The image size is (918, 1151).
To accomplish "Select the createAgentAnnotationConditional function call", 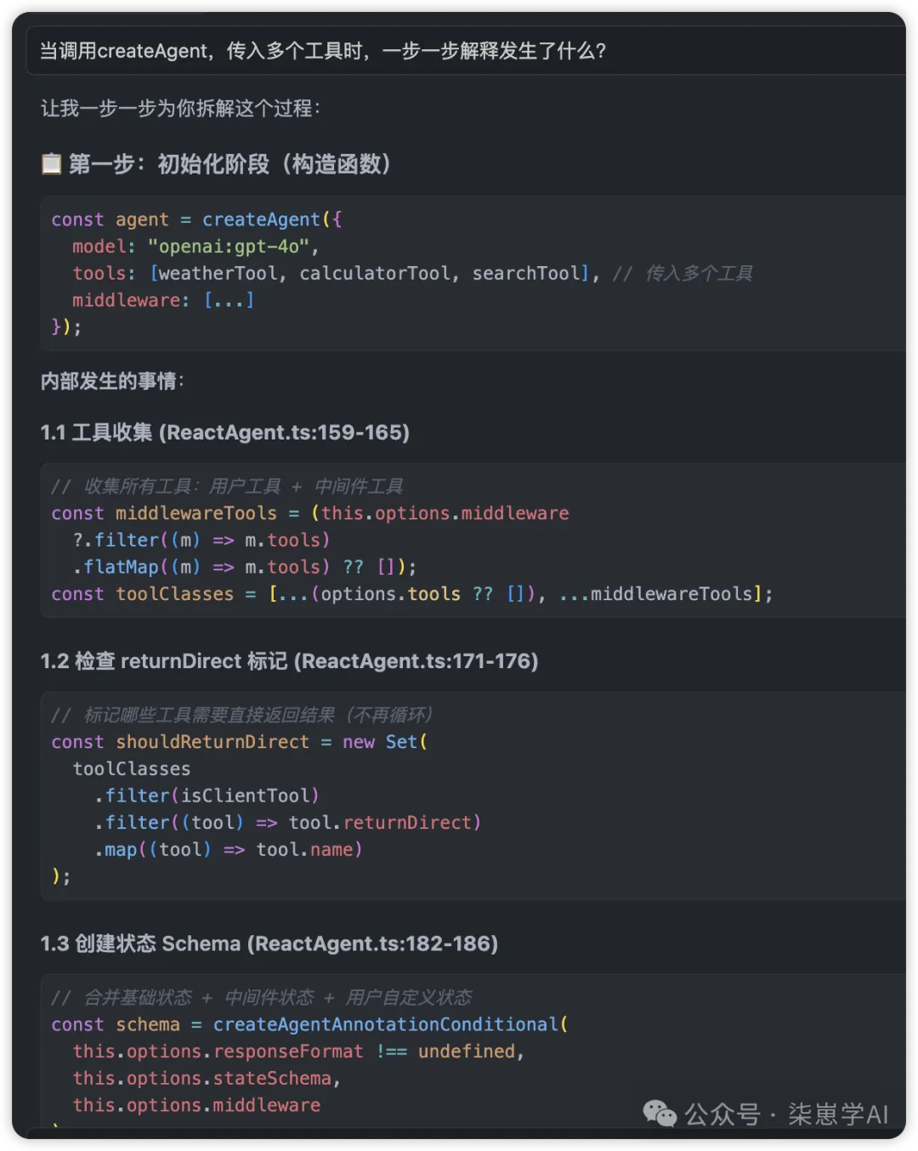I will [x=387, y=1024].
